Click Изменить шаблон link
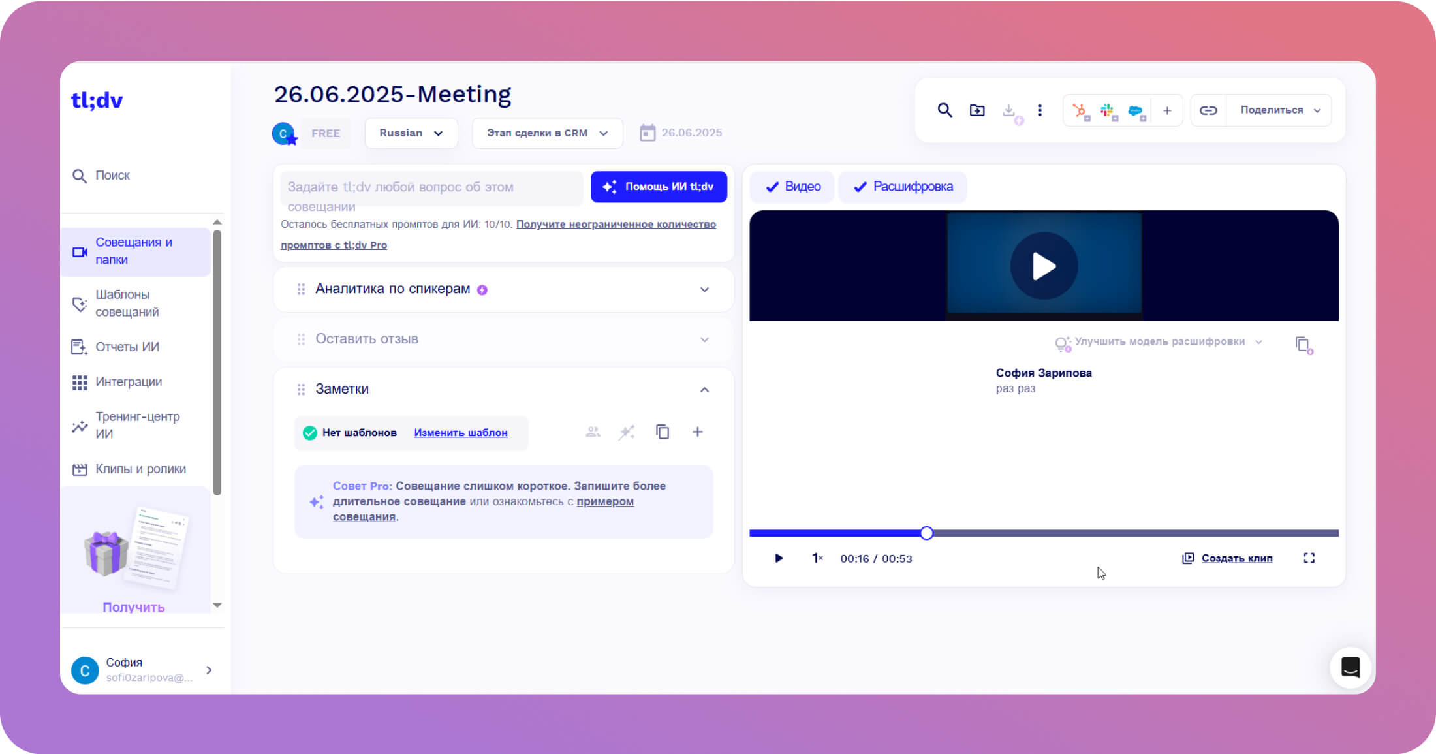The height and width of the screenshot is (754, 1436). point(461,433)
